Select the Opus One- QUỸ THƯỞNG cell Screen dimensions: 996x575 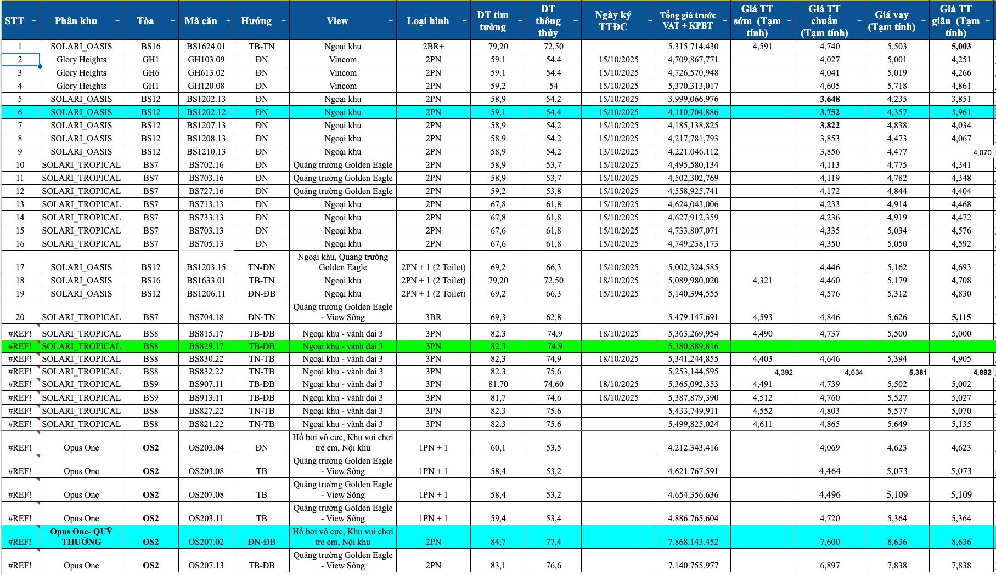pos(81,537)
